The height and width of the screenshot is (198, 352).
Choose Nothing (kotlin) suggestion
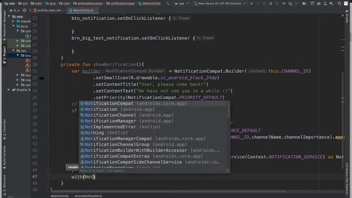coord(153,133)
